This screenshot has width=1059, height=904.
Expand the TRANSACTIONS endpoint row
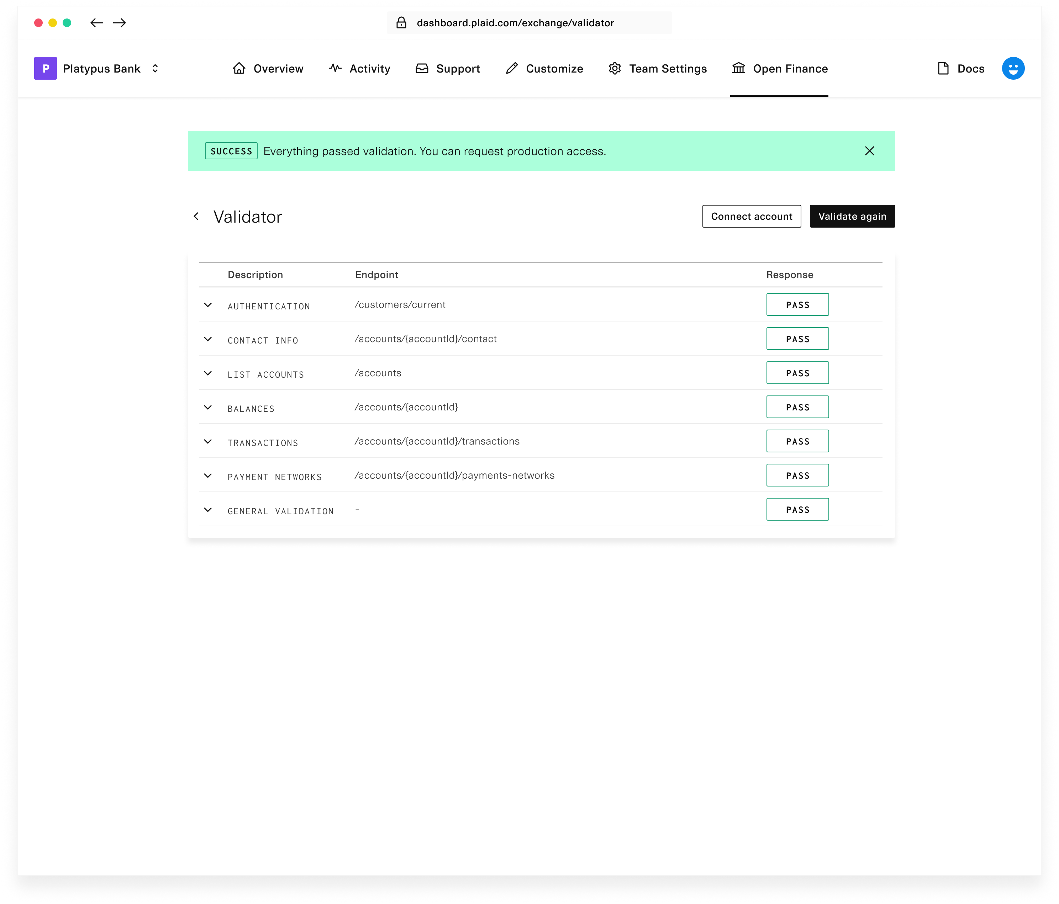tap(207, 441)
